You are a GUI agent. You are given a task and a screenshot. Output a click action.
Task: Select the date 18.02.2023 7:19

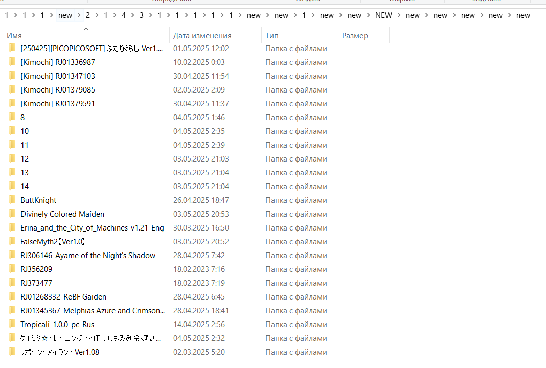(x=199, y=283)
